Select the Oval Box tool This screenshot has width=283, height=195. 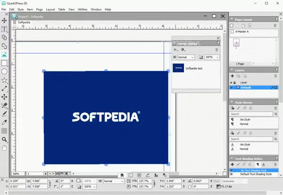pyautogui.click(x=4, y=72)
